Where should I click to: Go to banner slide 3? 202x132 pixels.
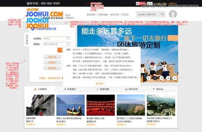tap(162, 78)
